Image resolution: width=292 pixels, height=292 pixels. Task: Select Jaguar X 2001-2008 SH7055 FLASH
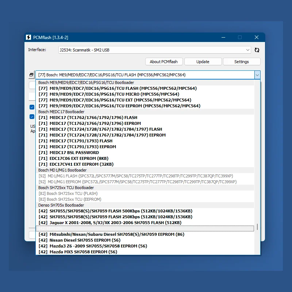tap(145, 223)
